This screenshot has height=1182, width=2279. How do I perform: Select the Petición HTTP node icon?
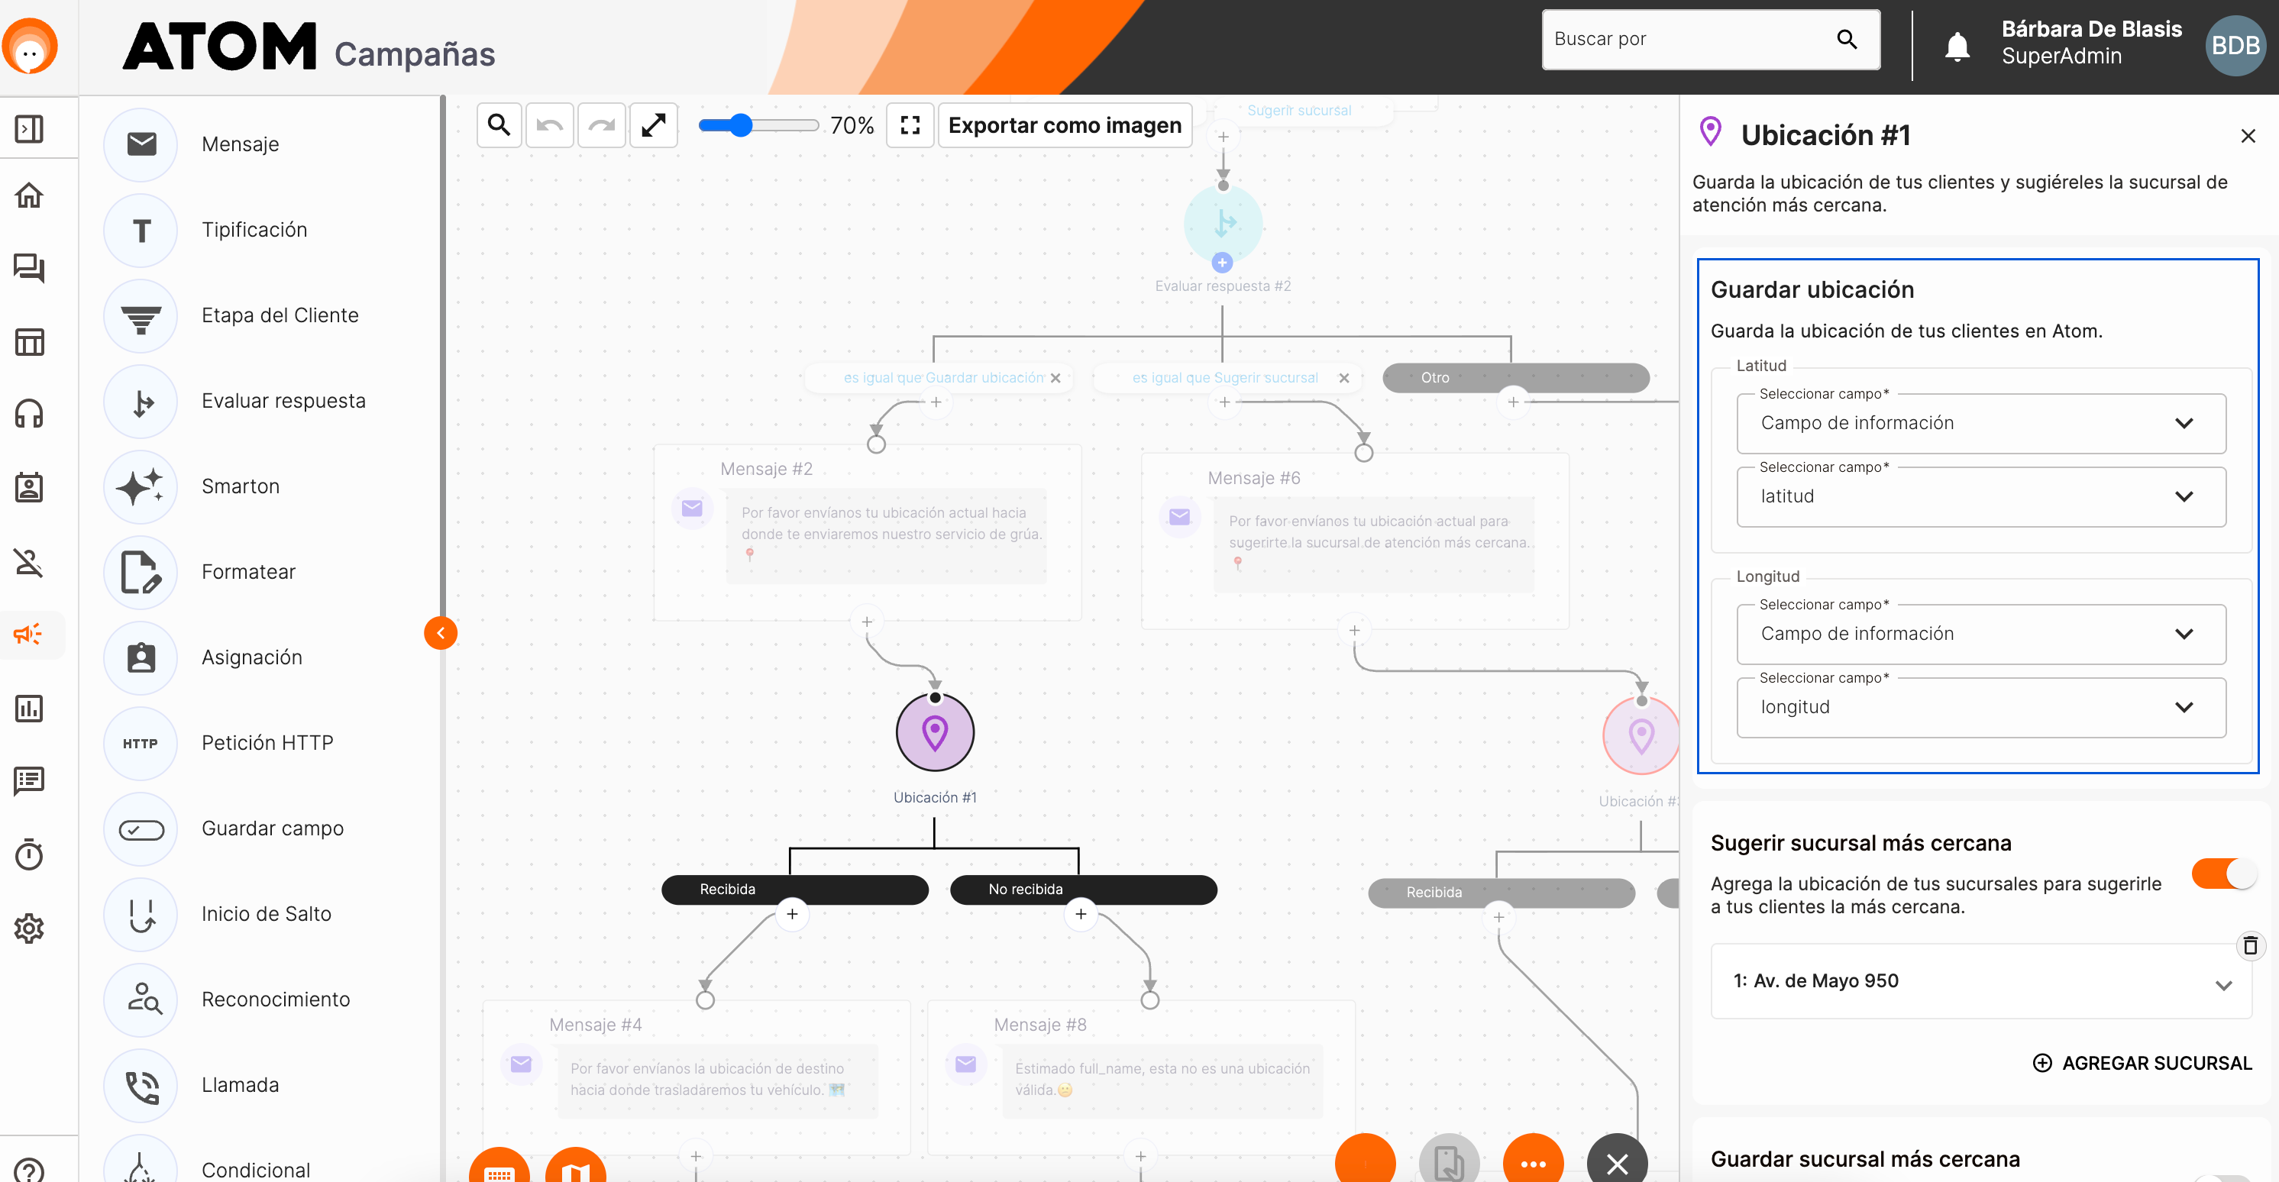click(141, 743)
